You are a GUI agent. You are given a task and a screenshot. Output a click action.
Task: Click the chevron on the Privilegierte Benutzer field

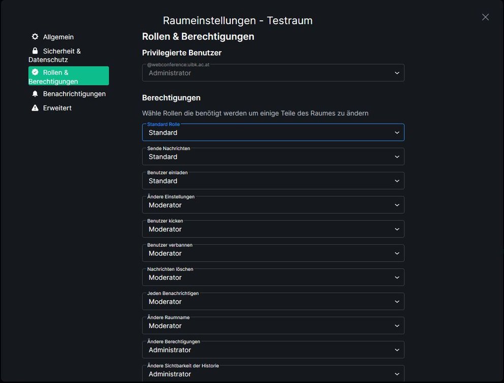[398, 73]
